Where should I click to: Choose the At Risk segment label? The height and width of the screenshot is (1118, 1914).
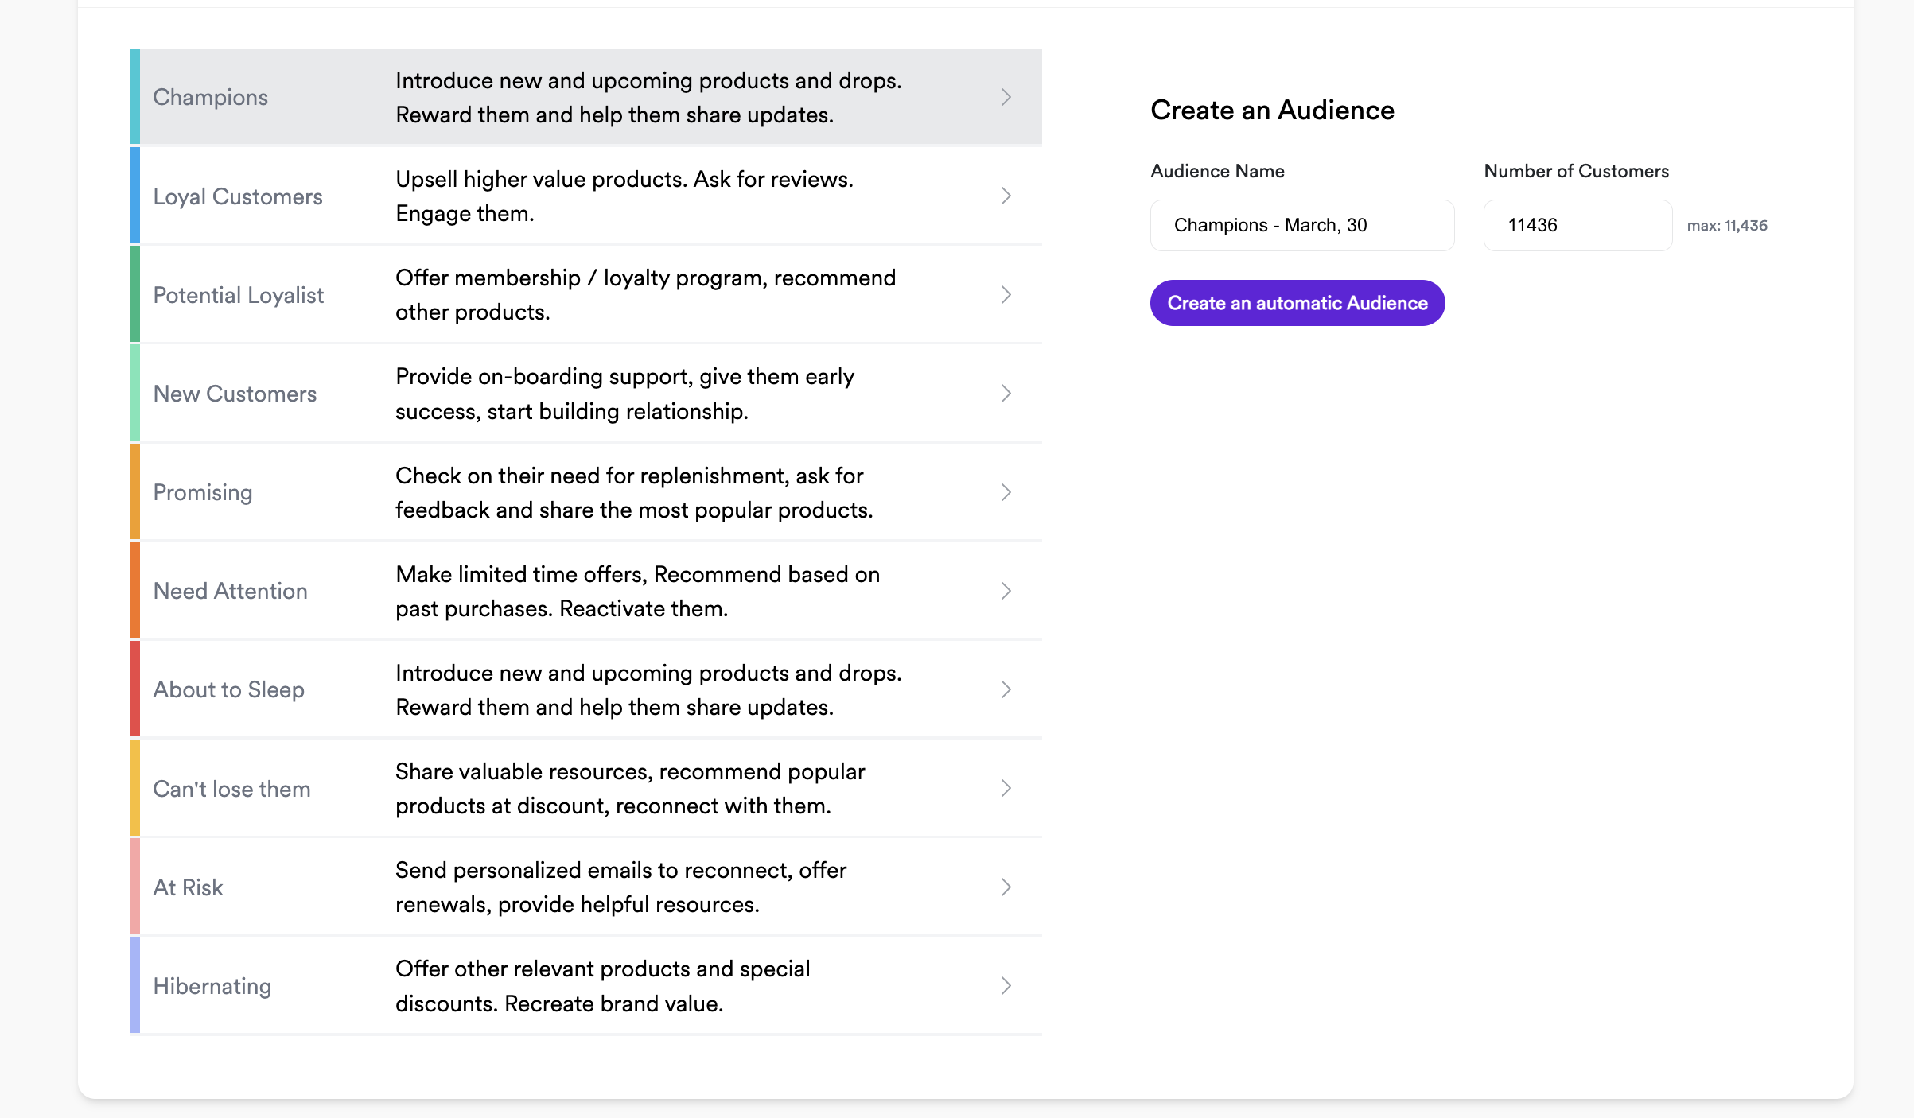click(188, 887)
